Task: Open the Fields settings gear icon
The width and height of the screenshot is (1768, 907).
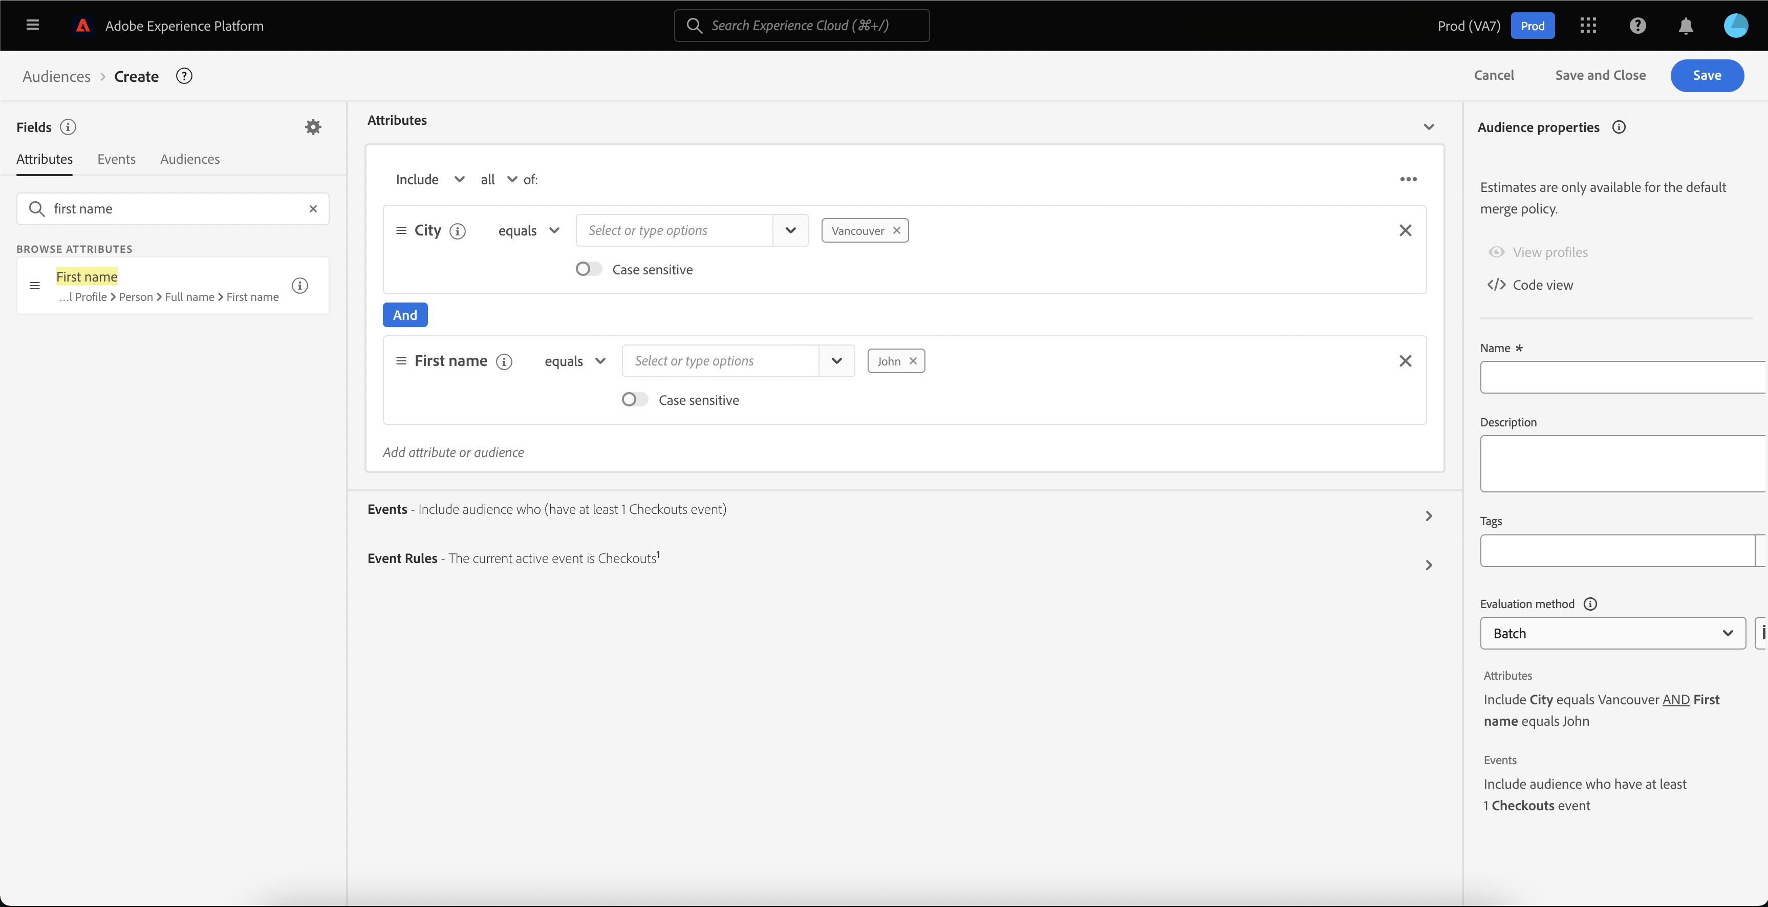Action: point(313,127)
